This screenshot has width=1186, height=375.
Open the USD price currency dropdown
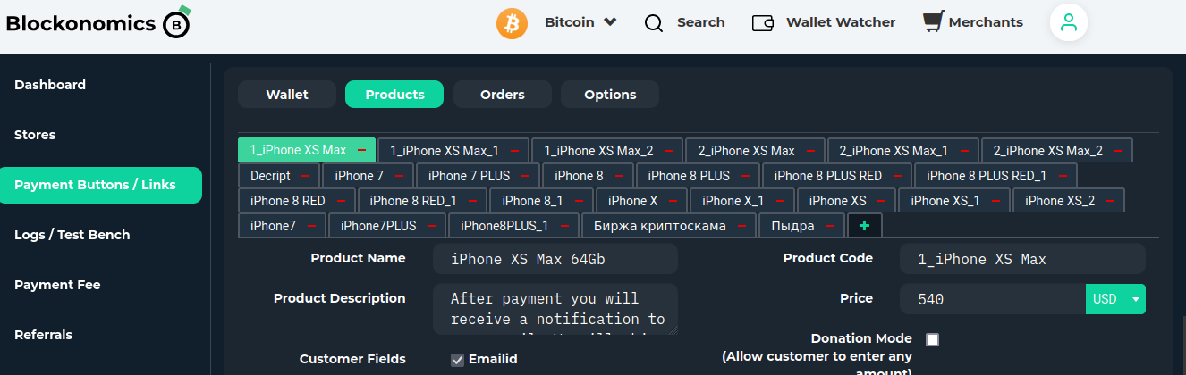pos(1115,299)
